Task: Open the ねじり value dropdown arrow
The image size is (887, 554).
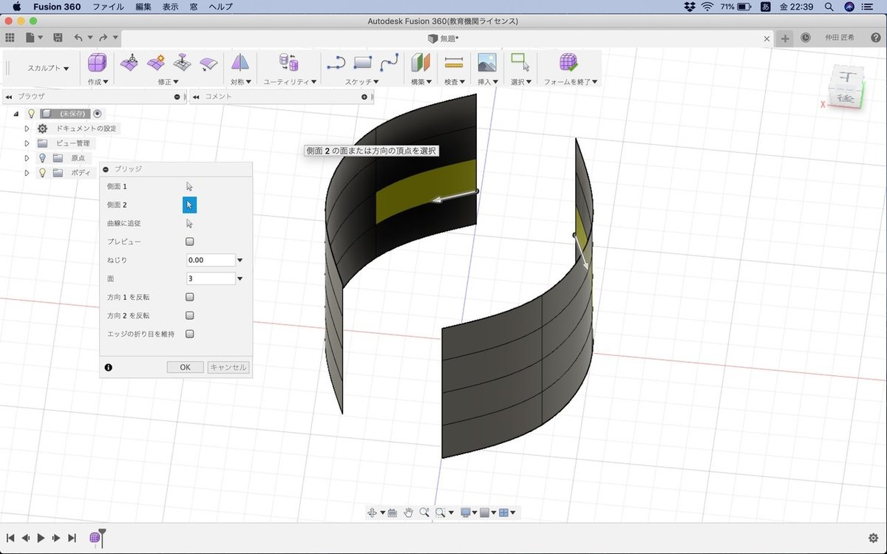Action: [240, 260]
